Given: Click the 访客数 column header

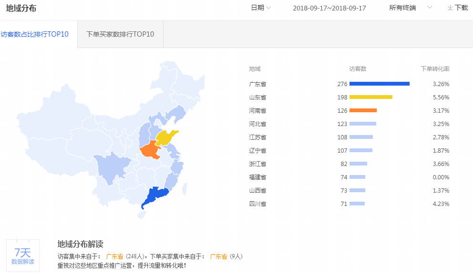Looking at the screenshot, I should 358,69.
